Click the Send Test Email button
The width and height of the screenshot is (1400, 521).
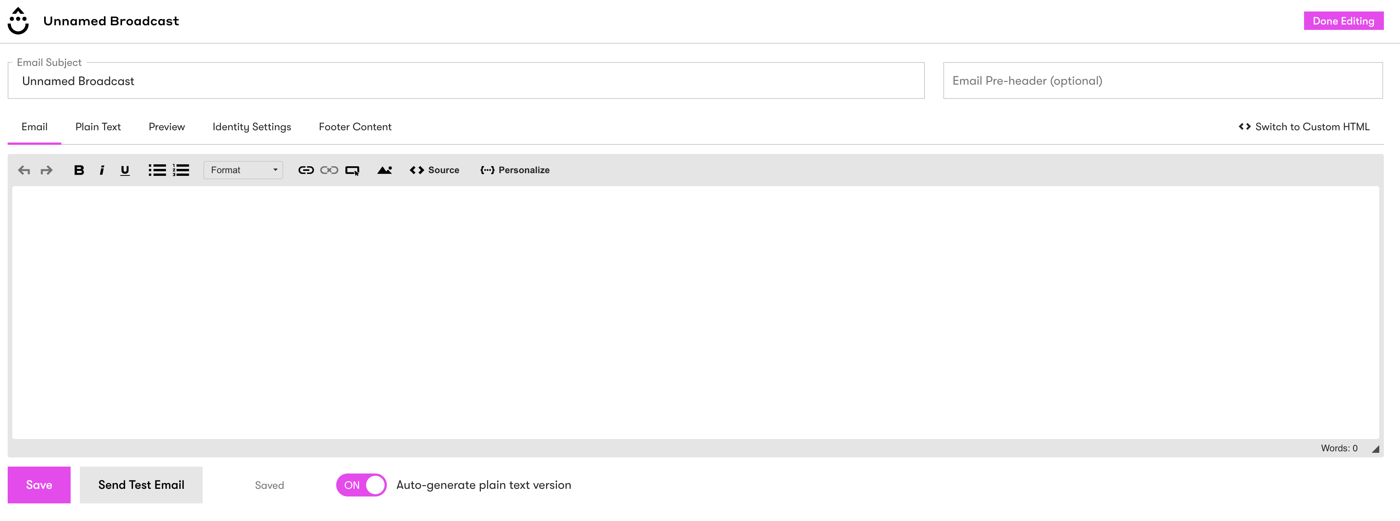click(141, 485)
